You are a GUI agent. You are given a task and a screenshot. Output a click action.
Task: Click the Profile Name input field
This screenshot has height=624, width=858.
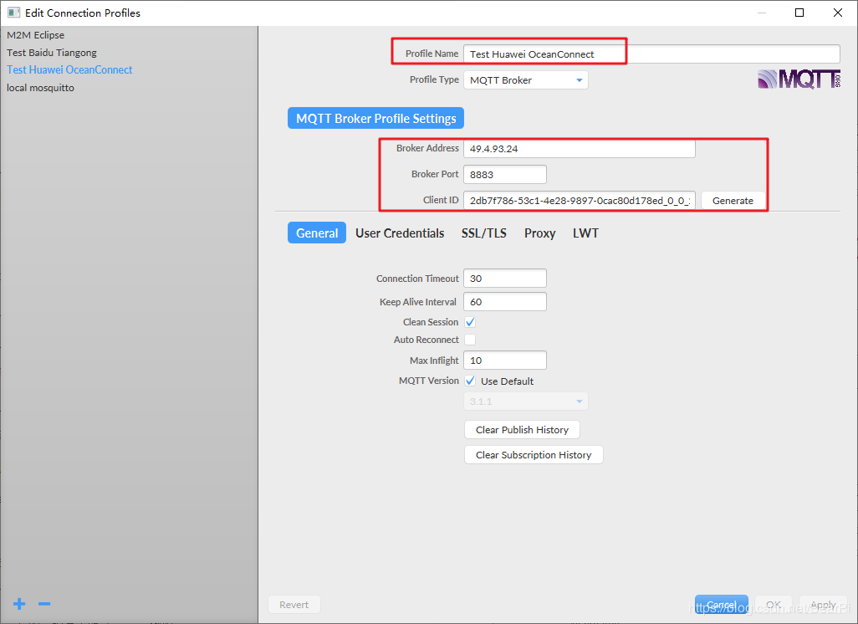tap(651, 54)
